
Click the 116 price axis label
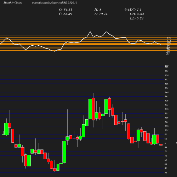(x=167, y=118)
